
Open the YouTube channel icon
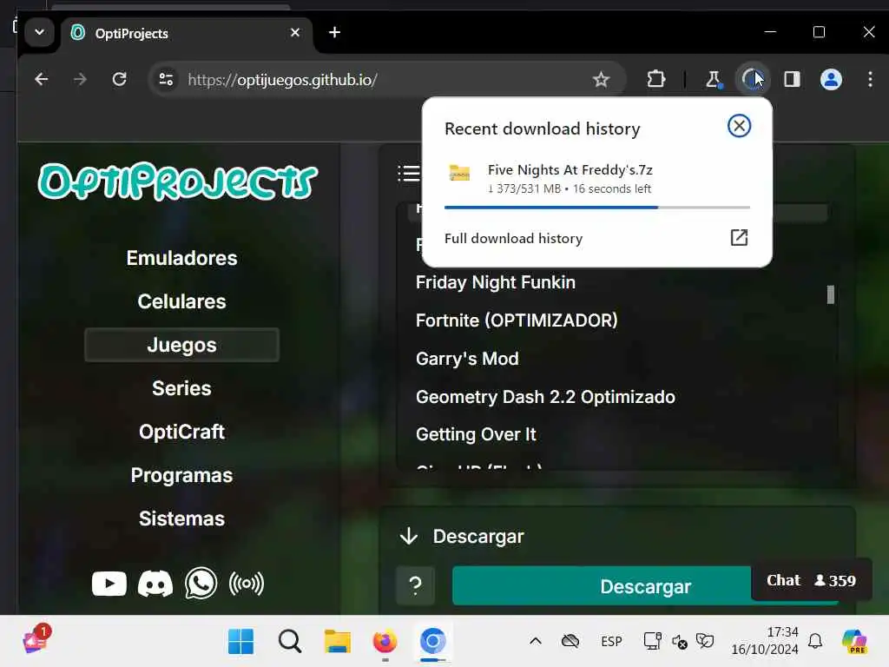(109, 584)
